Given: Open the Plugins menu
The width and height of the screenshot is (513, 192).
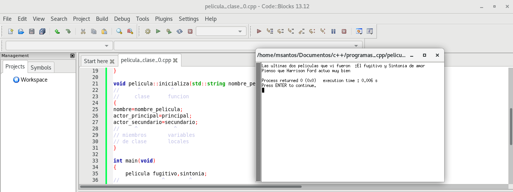Looking at the screenshot, I should click(164, 19).
